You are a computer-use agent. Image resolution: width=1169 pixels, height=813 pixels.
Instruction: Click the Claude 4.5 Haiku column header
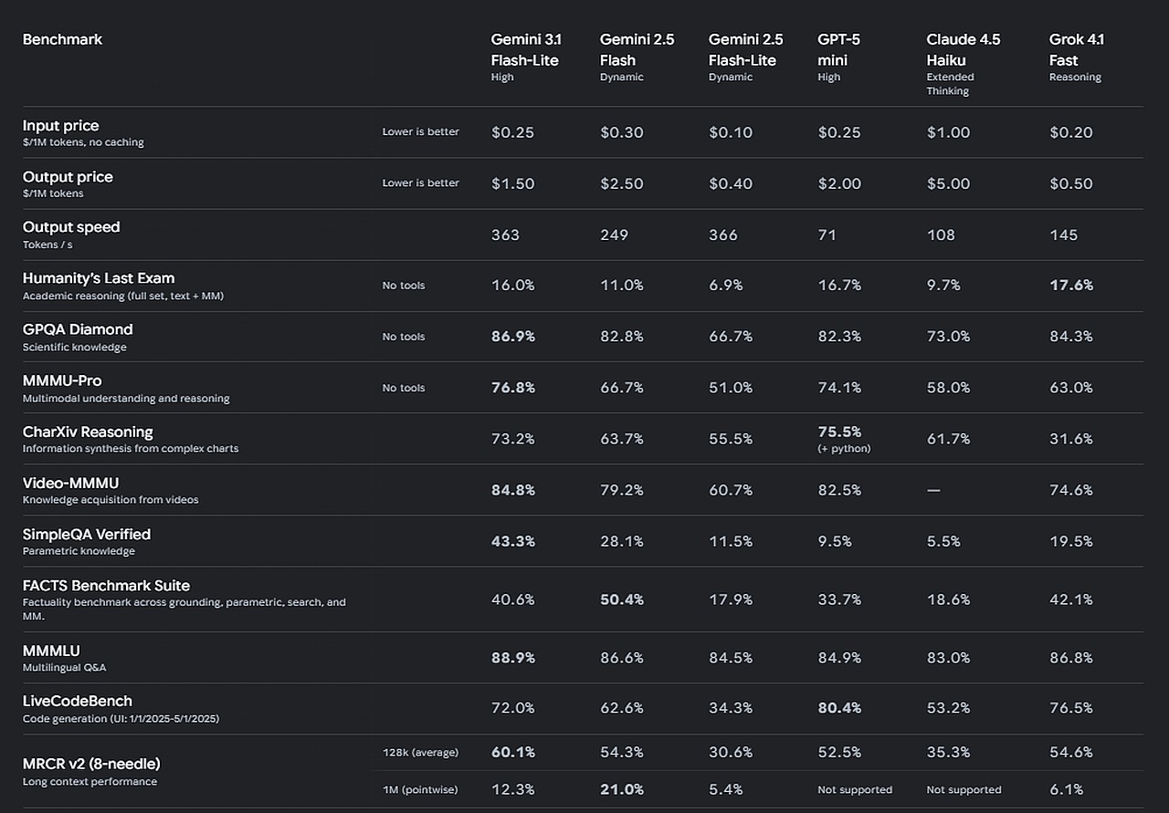coord(963,50)
